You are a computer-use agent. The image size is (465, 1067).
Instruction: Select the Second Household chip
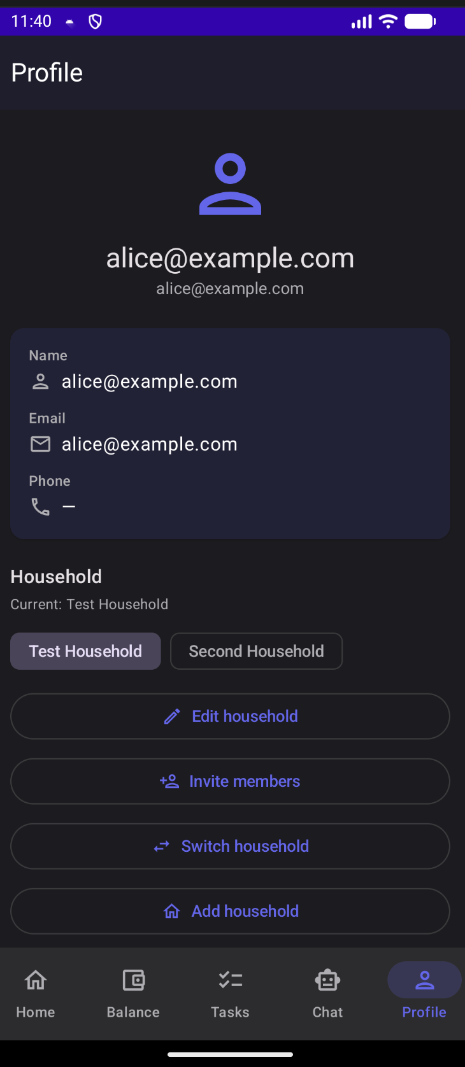pyautogui.click(x=256, y=651)
